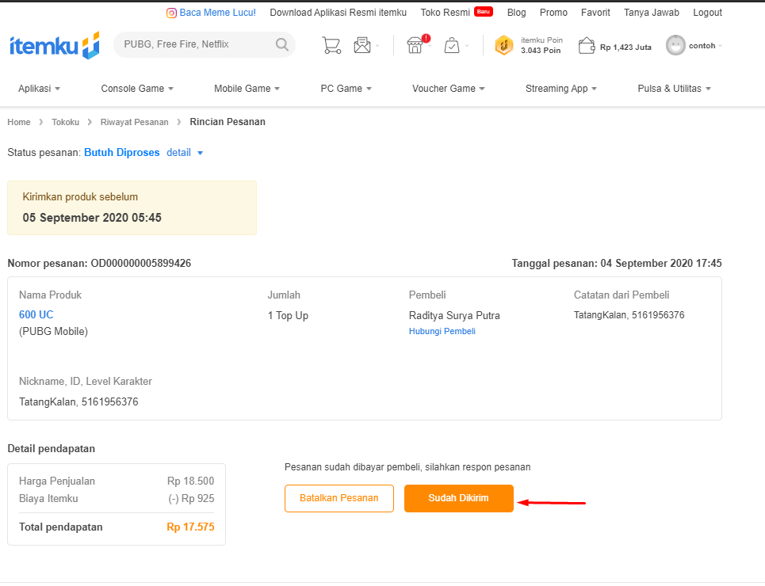Screen dimensions: 765x586
Task: Click the search input field
Action: click(194, 45)
